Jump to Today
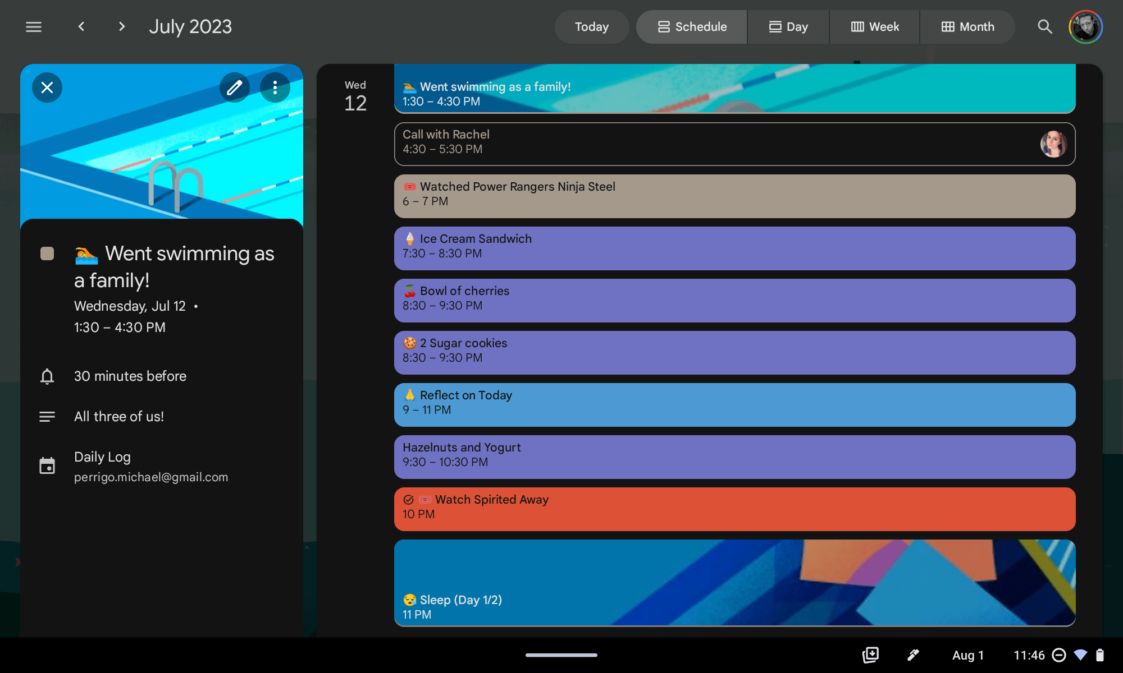The image size is (1123, 673). coord(591,26)
